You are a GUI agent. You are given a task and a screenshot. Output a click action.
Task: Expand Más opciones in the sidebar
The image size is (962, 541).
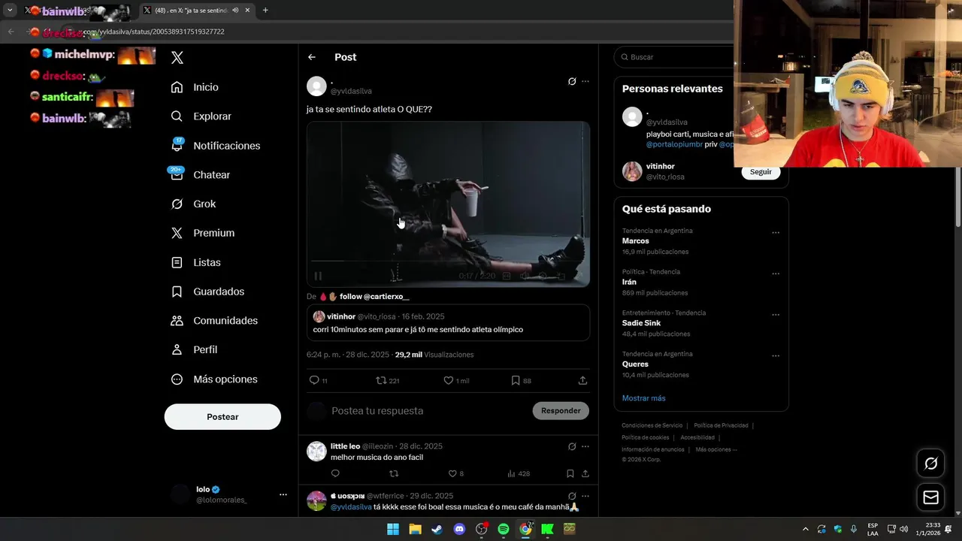coord(215,379)
